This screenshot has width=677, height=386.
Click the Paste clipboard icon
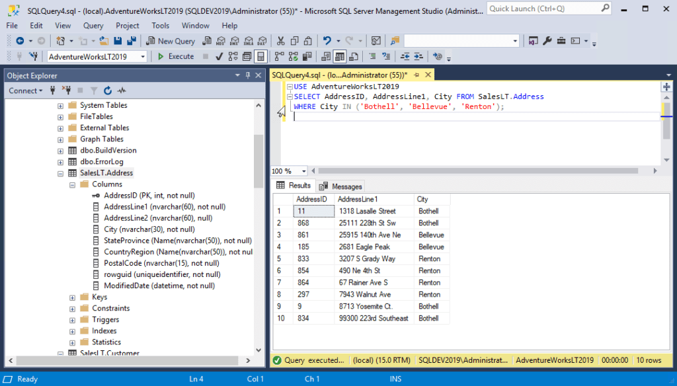(308, 41)
